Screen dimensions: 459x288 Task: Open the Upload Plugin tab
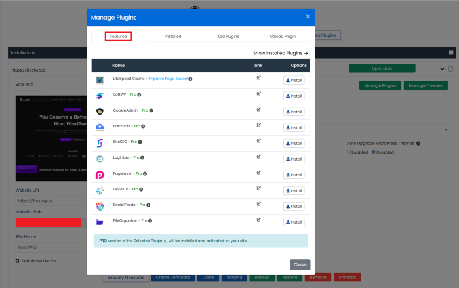[283, 36]
